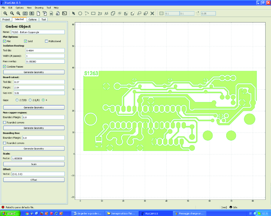Click Generate Geometry under Isolation Routing
The image size is (271, 216).
tap(34, 72)
